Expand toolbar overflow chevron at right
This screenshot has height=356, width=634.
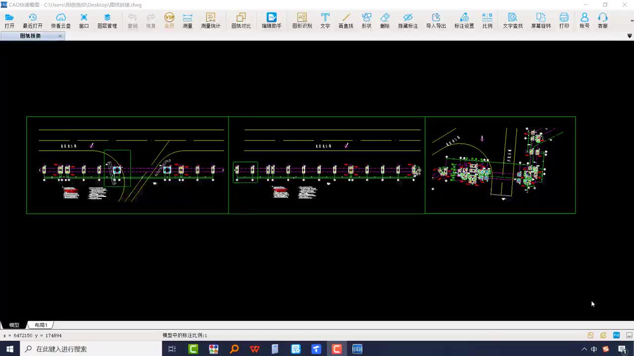(632, 21)
